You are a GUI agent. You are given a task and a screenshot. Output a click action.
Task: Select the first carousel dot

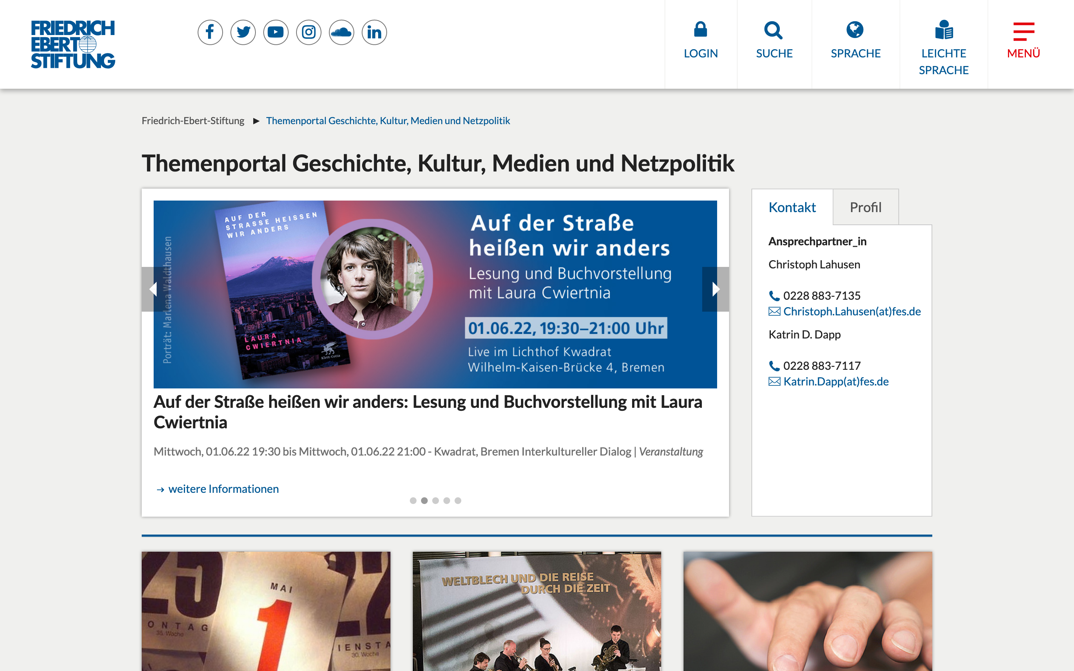coord(413,501)
